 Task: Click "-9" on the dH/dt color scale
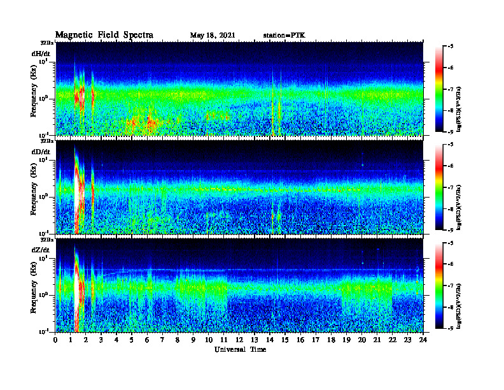pyautogui.click(x=451, y=132)
